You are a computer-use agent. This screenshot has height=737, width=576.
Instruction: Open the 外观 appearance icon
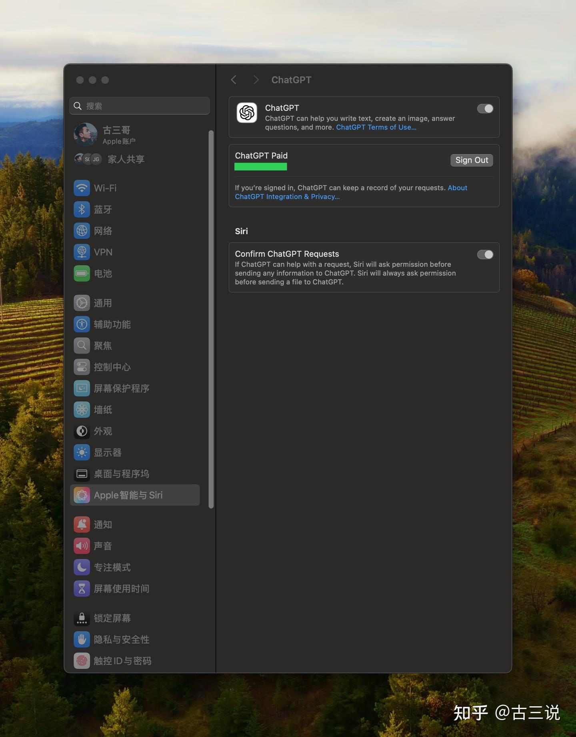(x=82, y=431)
